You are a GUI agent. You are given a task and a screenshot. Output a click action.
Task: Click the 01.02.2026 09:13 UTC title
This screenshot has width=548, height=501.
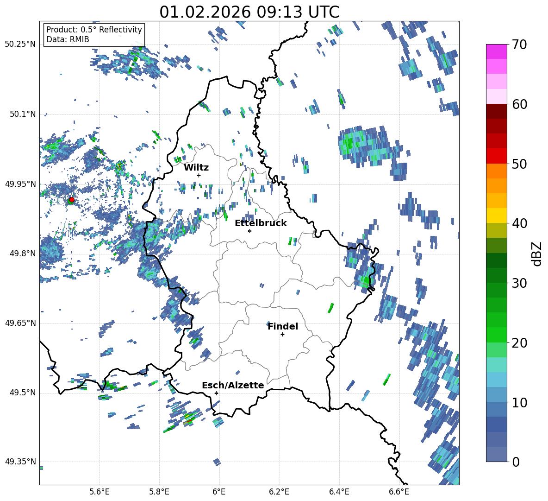coord(249,12)
